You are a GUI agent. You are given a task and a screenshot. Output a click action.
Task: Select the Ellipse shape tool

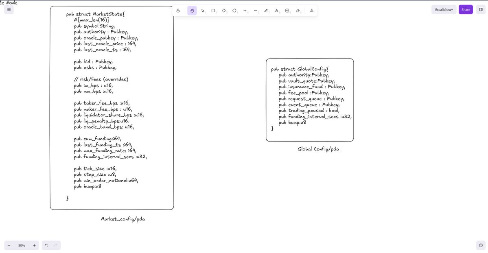pyautogui.click(x=234, y=11)
